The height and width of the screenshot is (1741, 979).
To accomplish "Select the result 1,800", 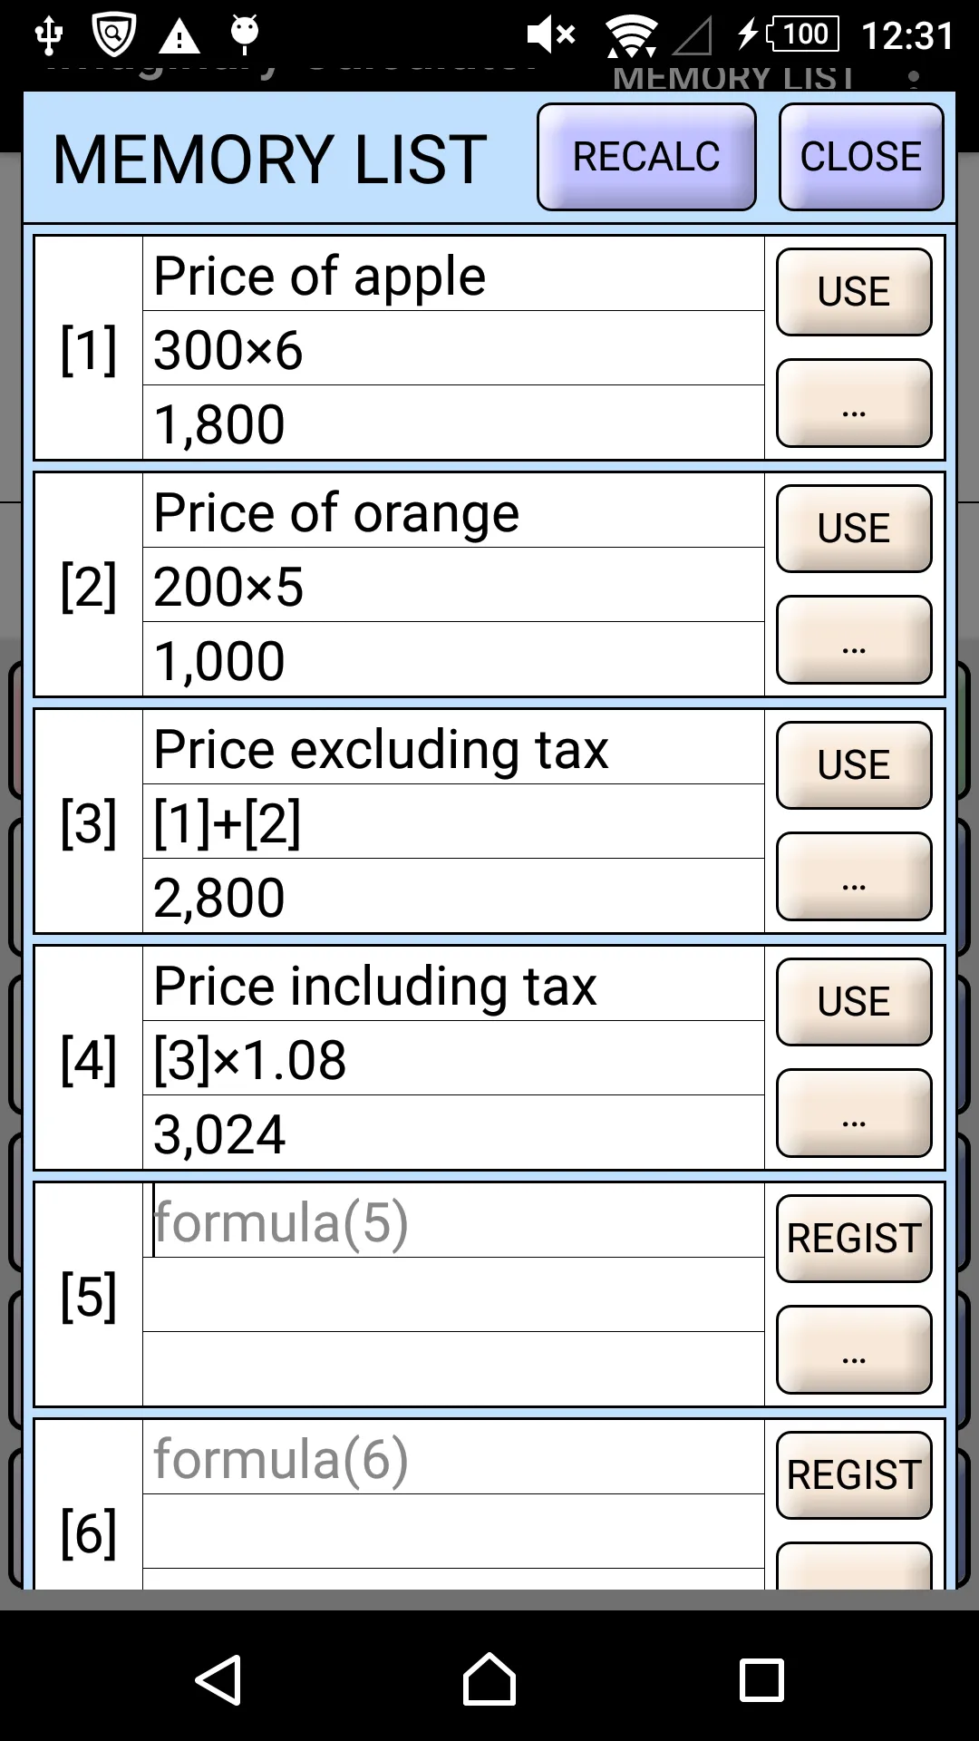I will coord(219,424).
